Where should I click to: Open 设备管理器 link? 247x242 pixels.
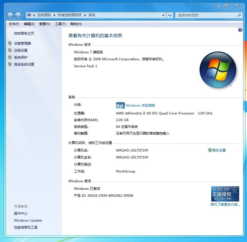point(22,43)
